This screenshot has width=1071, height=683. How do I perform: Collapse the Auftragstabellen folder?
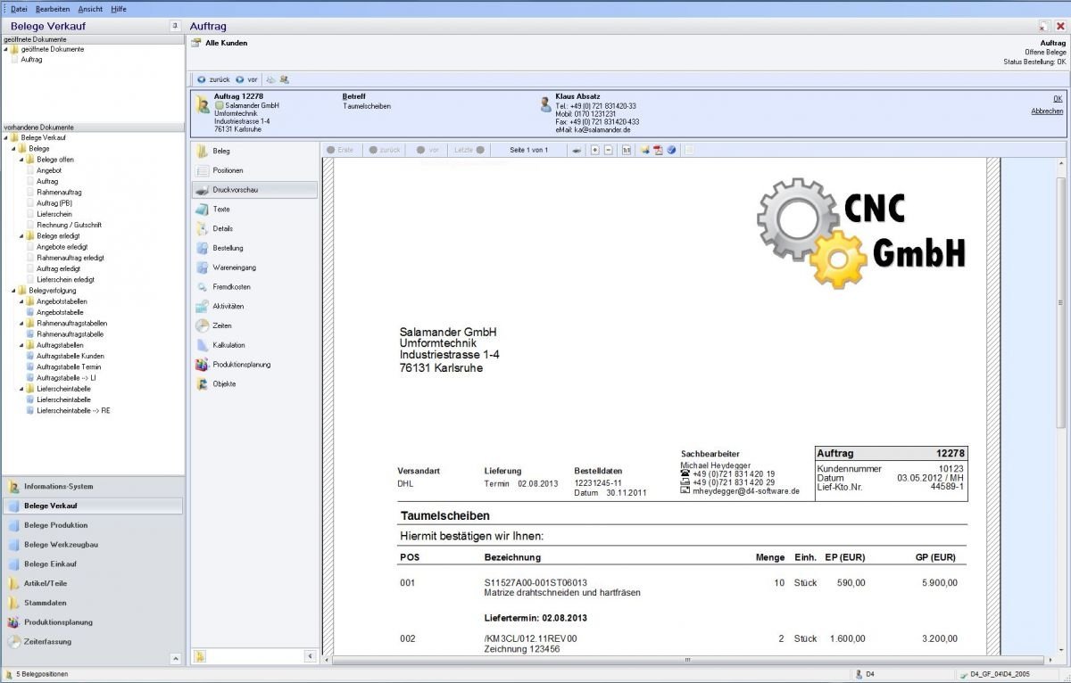21,345
